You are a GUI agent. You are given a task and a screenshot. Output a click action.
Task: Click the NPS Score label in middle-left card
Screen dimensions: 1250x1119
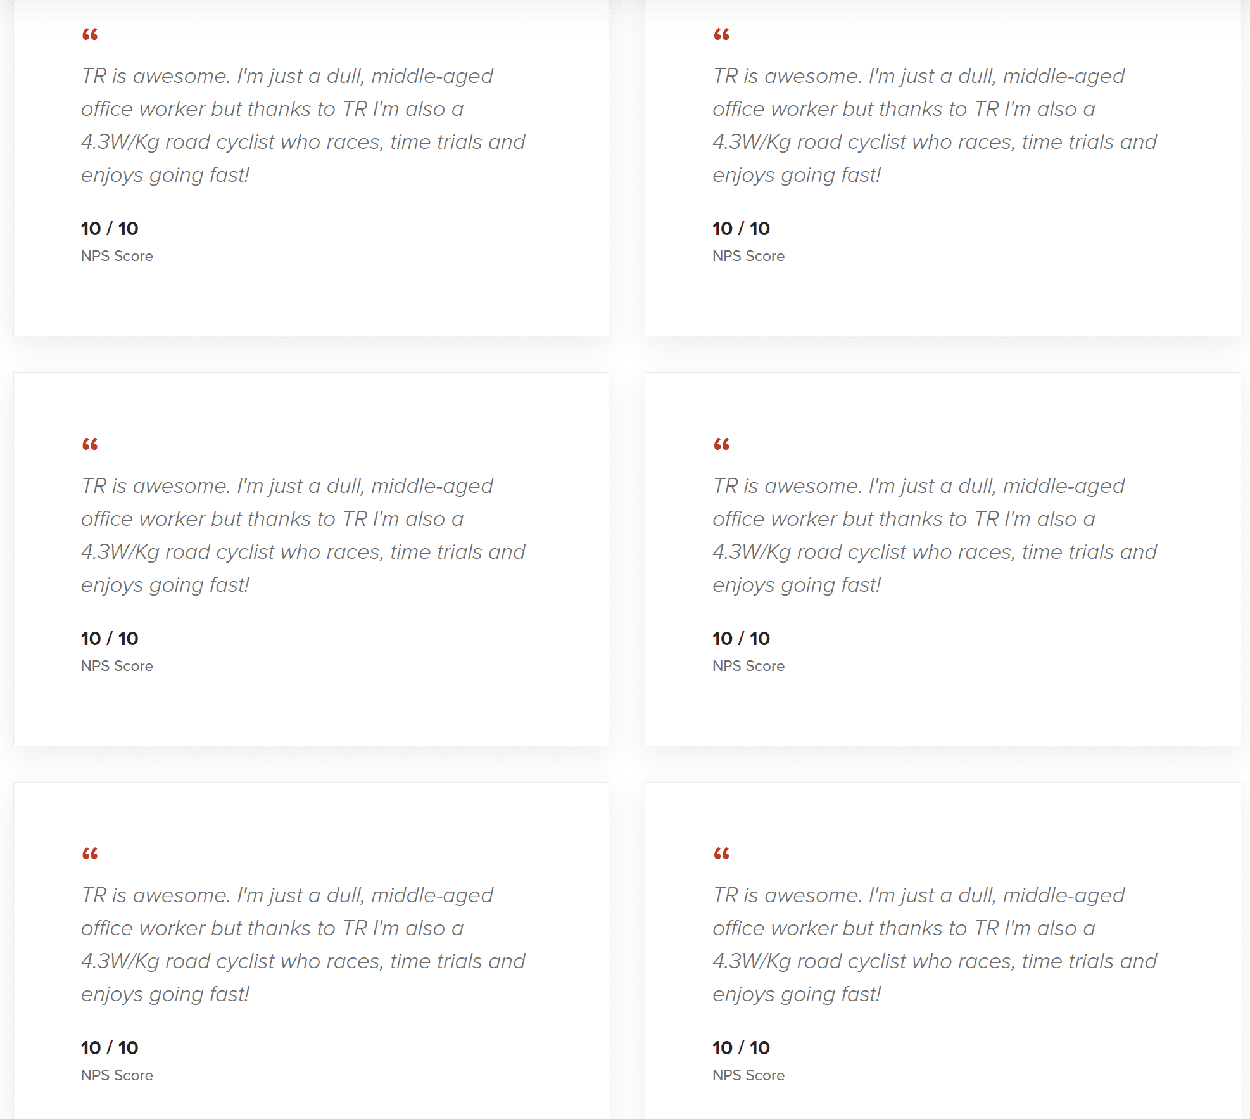(x=117, y=666)
